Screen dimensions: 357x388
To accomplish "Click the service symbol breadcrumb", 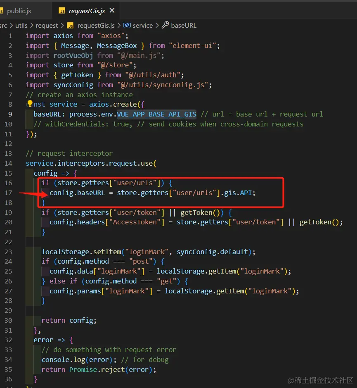I will click(x=143, y=26).
